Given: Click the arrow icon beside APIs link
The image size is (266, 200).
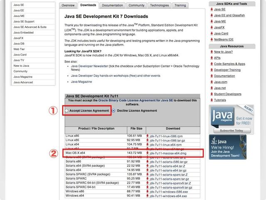Looking at the screenshot, I should pos(212,58).
